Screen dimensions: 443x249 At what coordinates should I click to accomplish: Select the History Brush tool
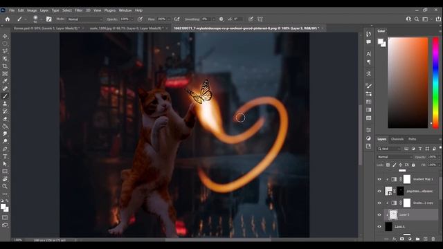pos(5,111)
